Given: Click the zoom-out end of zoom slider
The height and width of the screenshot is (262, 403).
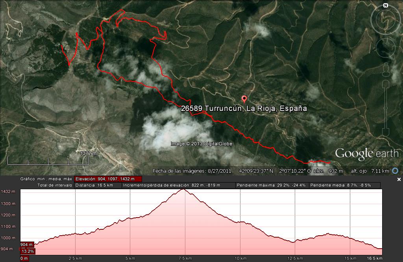Looking at the screenshot, I should [386, 132].
